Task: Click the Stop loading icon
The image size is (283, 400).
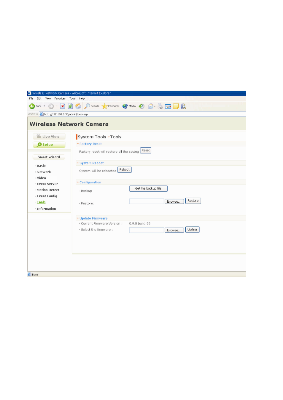Action: [63, 106]
